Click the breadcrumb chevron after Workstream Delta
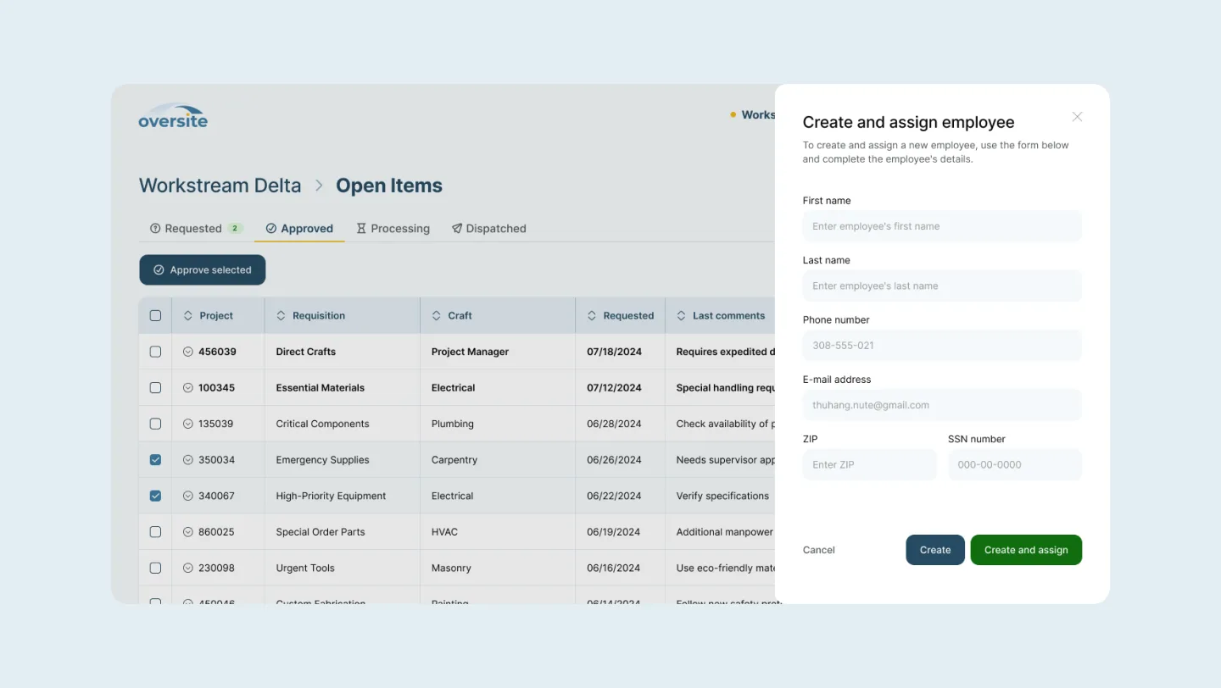 [320, 186]
